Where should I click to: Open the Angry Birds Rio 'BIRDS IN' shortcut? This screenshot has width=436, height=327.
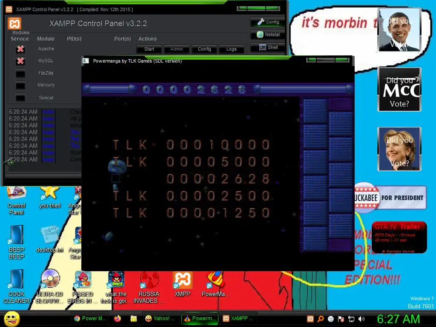coord(83,287)
